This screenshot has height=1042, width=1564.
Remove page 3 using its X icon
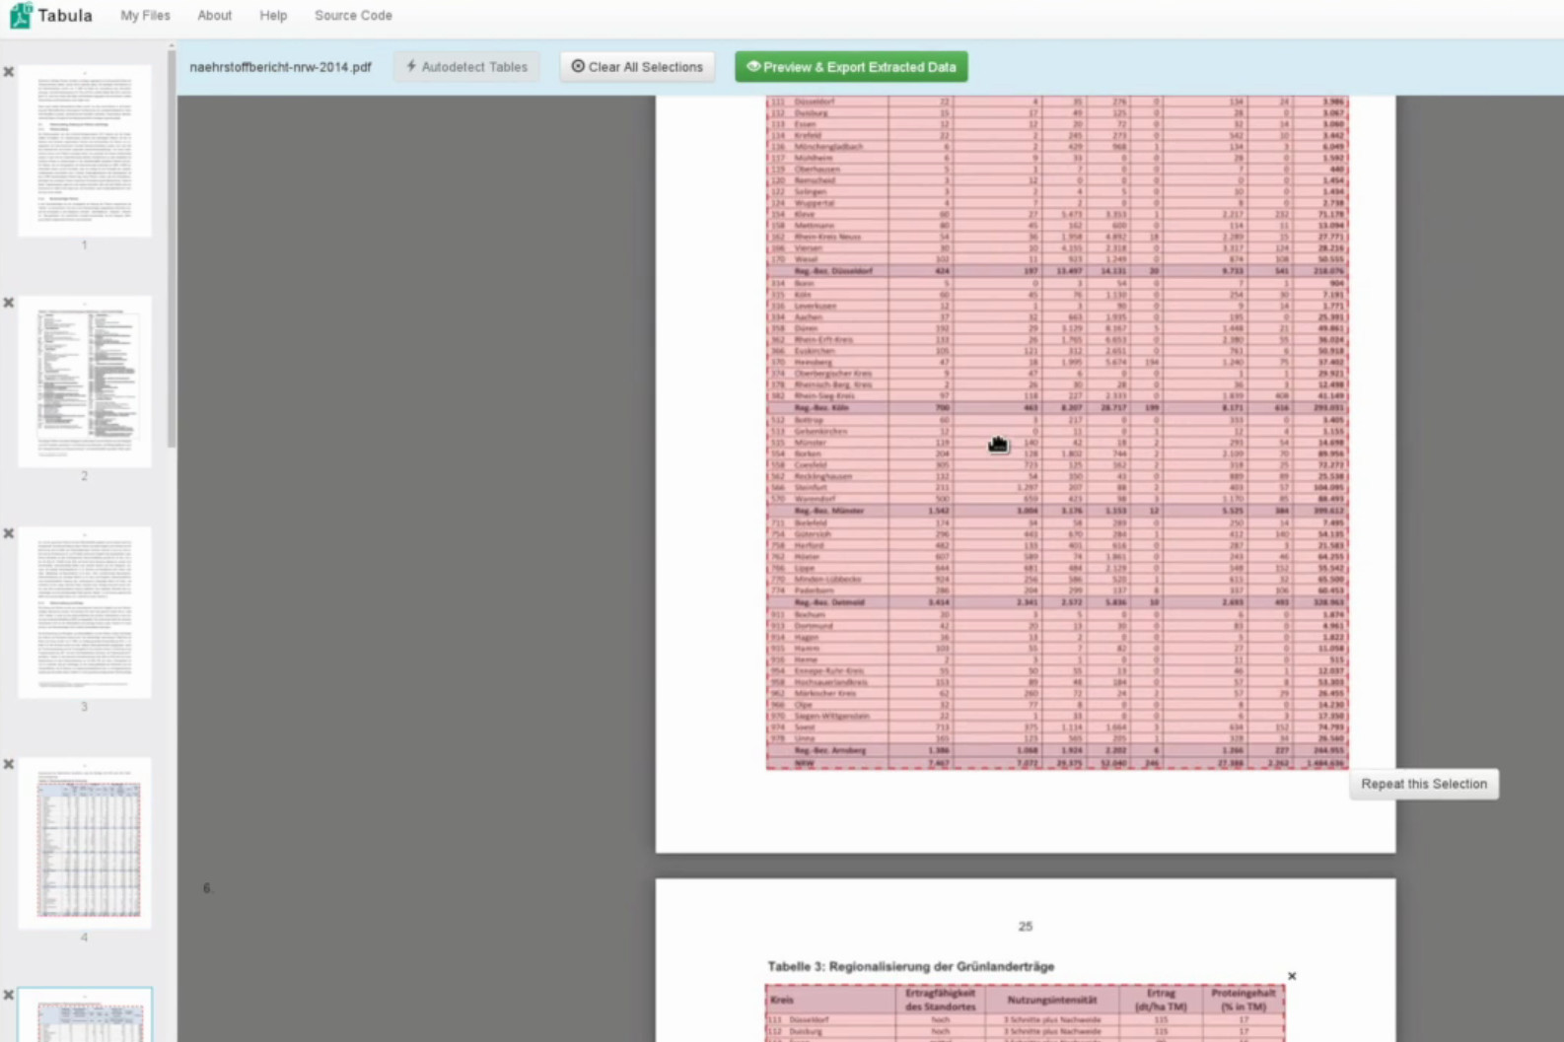tap(9, 533)
